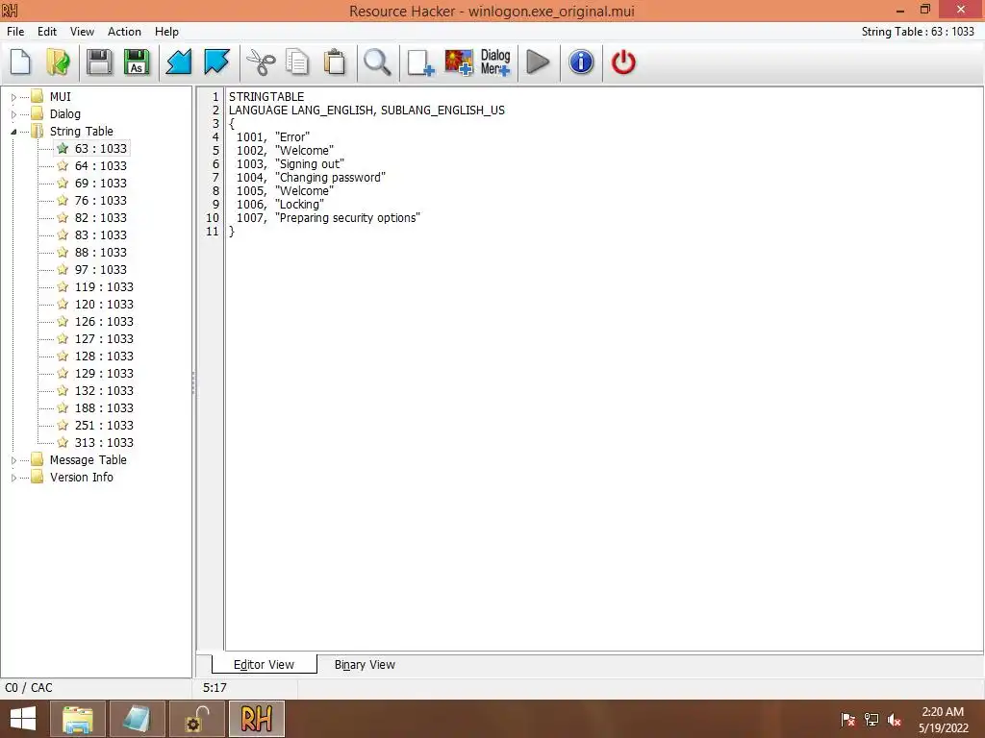Click the red power exit icon
The height and width of the screenshot is (738, 985).
pyautogui.click(x=623, y=62)
